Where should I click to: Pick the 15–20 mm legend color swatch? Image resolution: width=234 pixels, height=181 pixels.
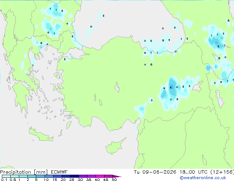tap(57, 176)
